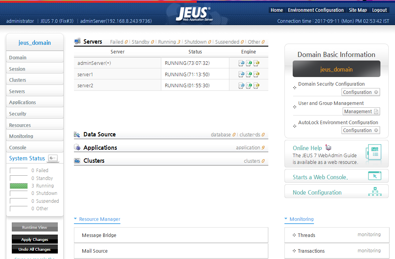This screenshot has height=259, width=395.
Task: Open the Node Configuration link
Action: tap(317, 192)
